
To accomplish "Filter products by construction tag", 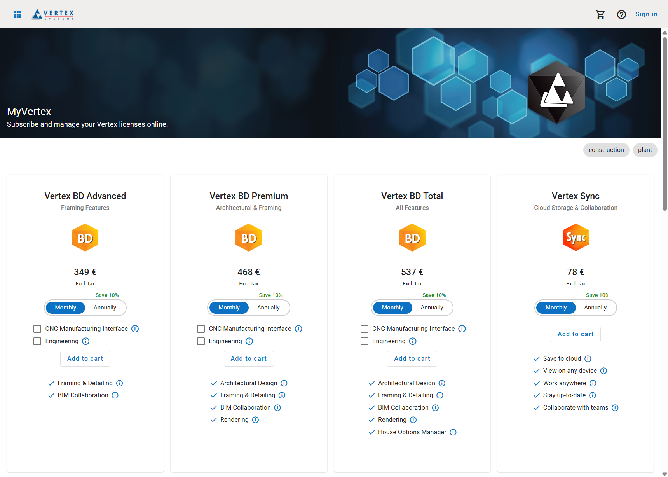I will coord(606,150).
